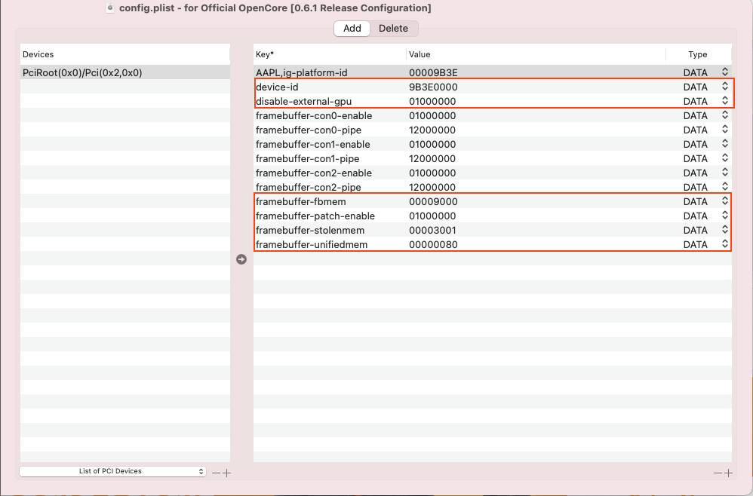Remove selected key row with minus icon
The image size is (753, 496).
pos(718,473)
